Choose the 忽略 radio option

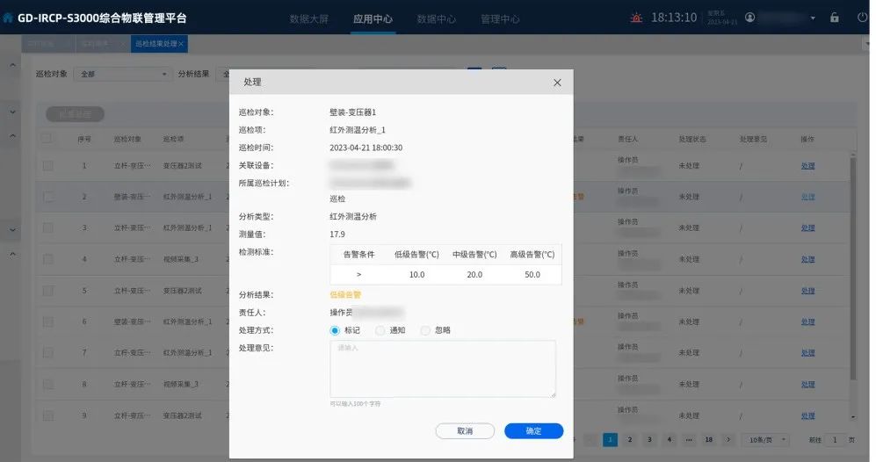click(x=426, y=330)
